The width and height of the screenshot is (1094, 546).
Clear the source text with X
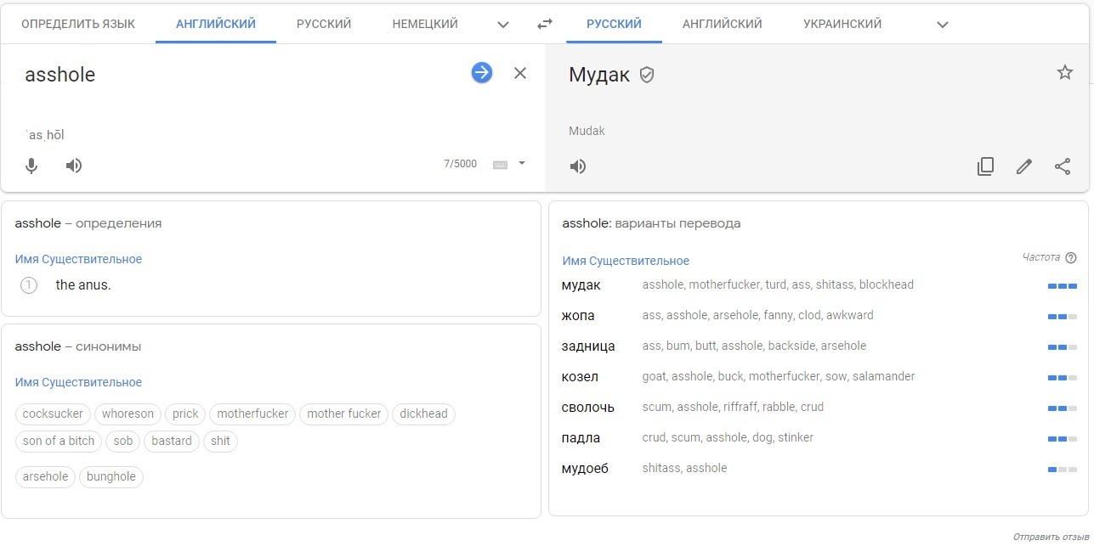pyautogui.click(x=520, y=73)
